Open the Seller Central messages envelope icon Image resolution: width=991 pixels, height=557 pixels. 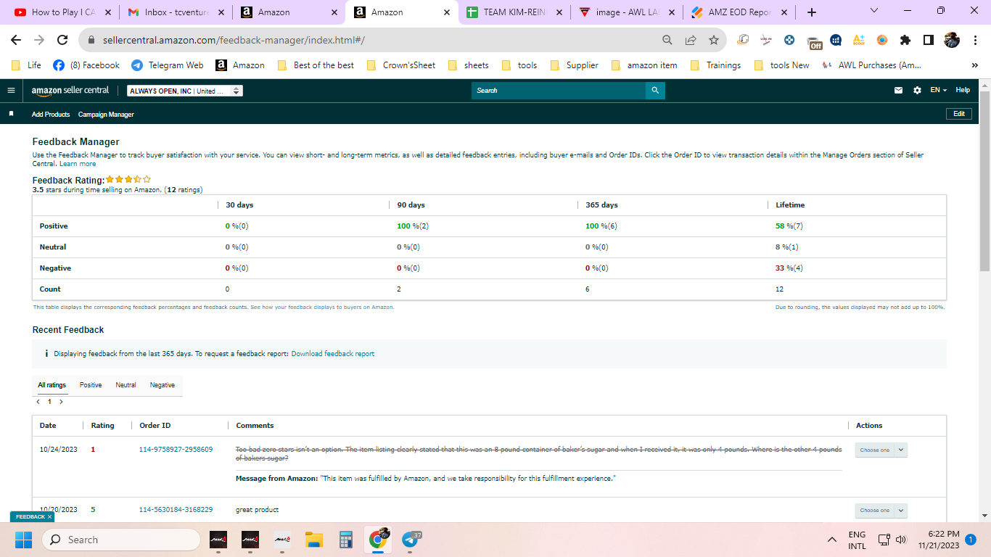click(899, 91)
